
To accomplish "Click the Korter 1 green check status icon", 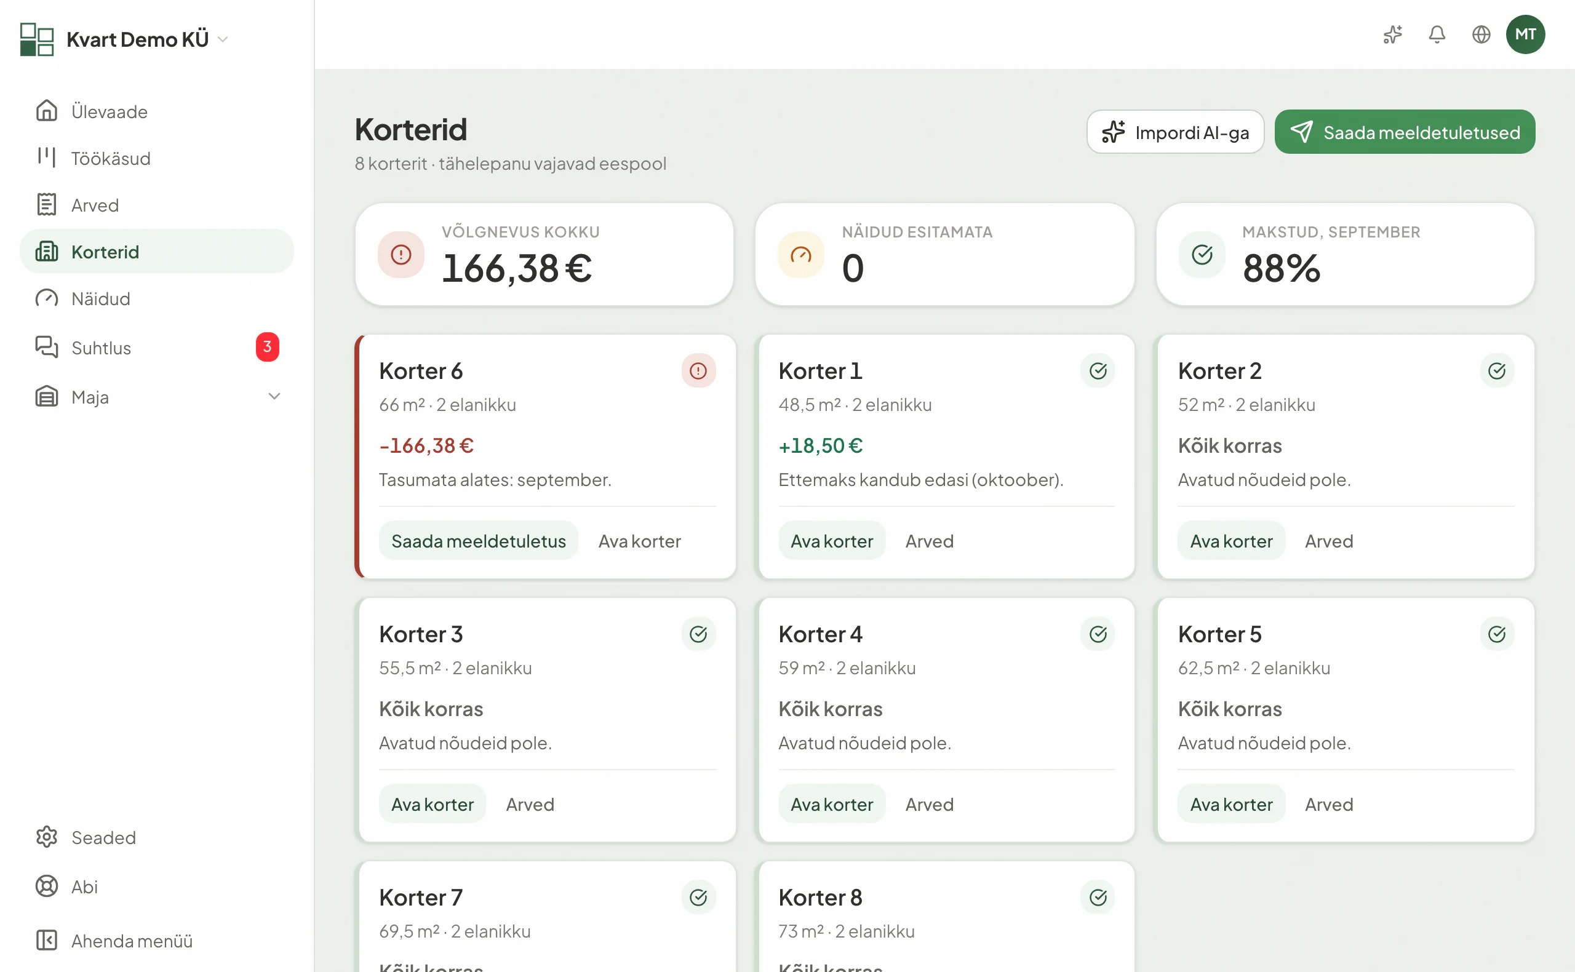I will click(1098, 371).
